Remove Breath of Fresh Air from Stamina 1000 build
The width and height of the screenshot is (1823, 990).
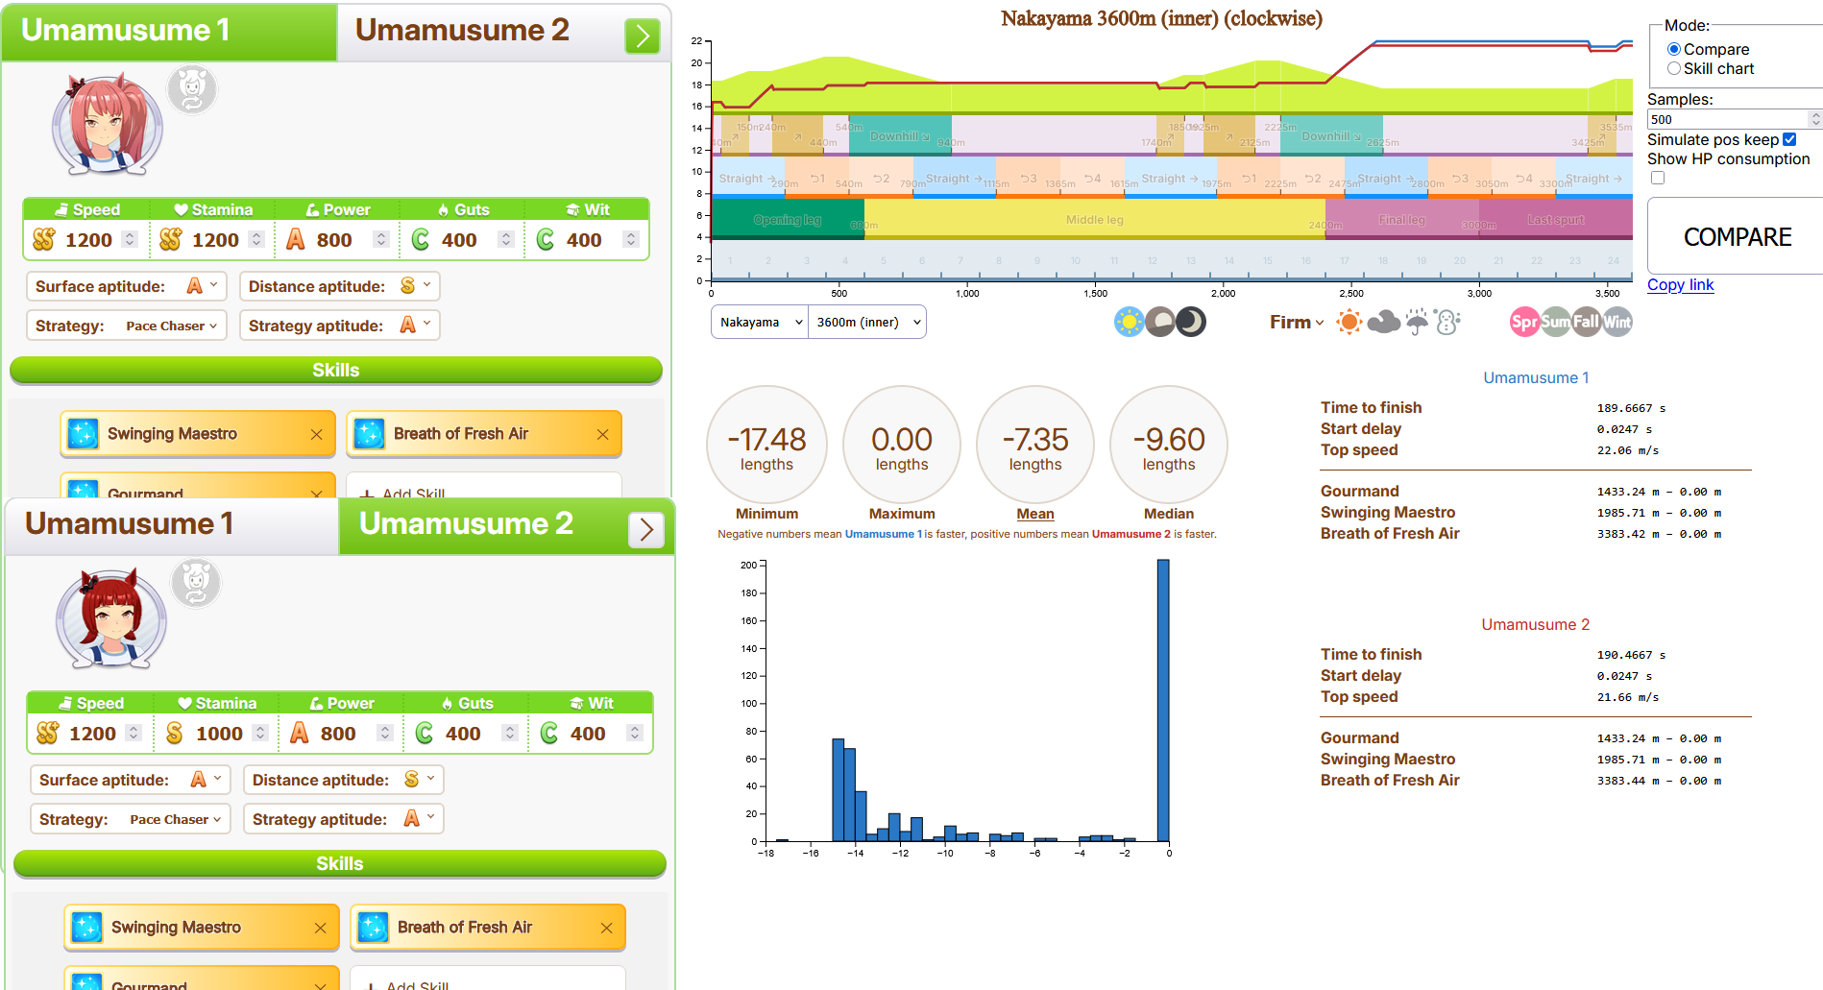[x=606, y=928]
